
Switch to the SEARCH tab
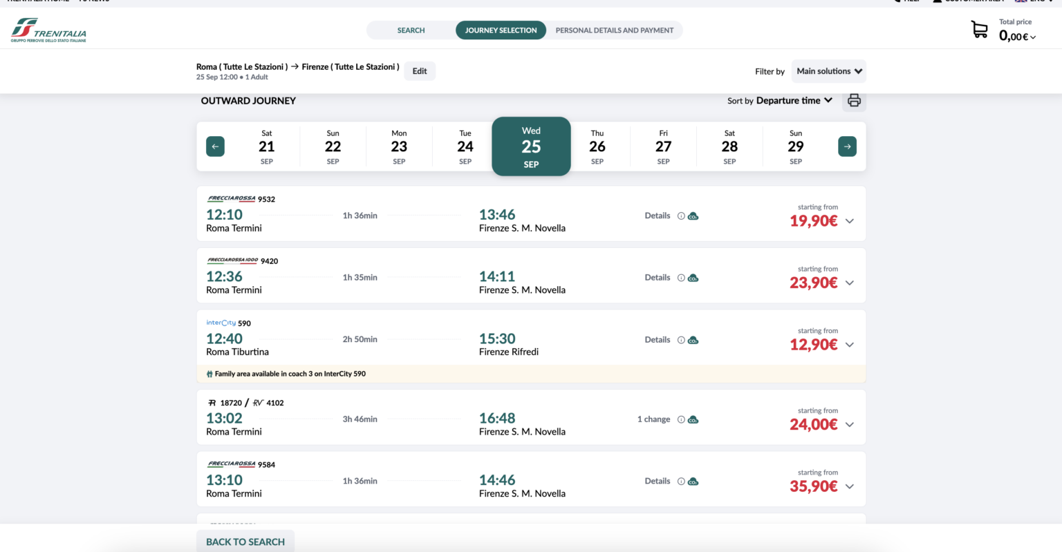(x=411, y=30)
